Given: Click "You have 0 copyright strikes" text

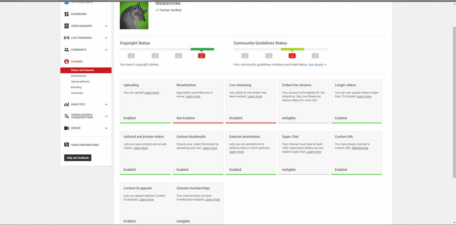Looking at the screenshot, I should click(x=139, y=65).
